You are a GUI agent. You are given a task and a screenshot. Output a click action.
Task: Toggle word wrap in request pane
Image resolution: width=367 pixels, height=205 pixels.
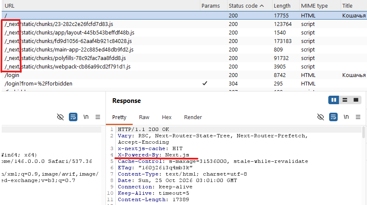[x=73, y=117]
